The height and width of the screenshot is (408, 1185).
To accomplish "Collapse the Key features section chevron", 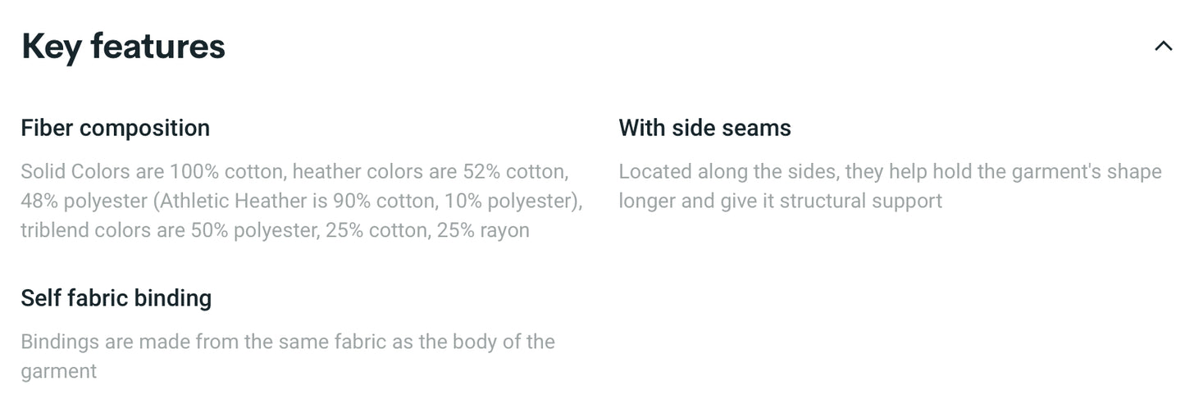I will pyautogui.click(x=1163, y=47).
